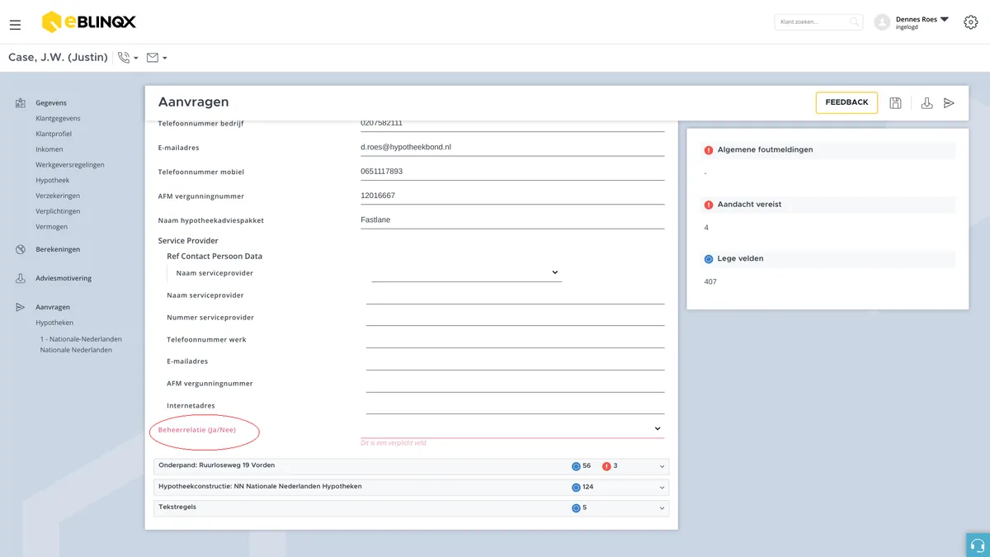Click the send paper-plane icon

point(949,103)
